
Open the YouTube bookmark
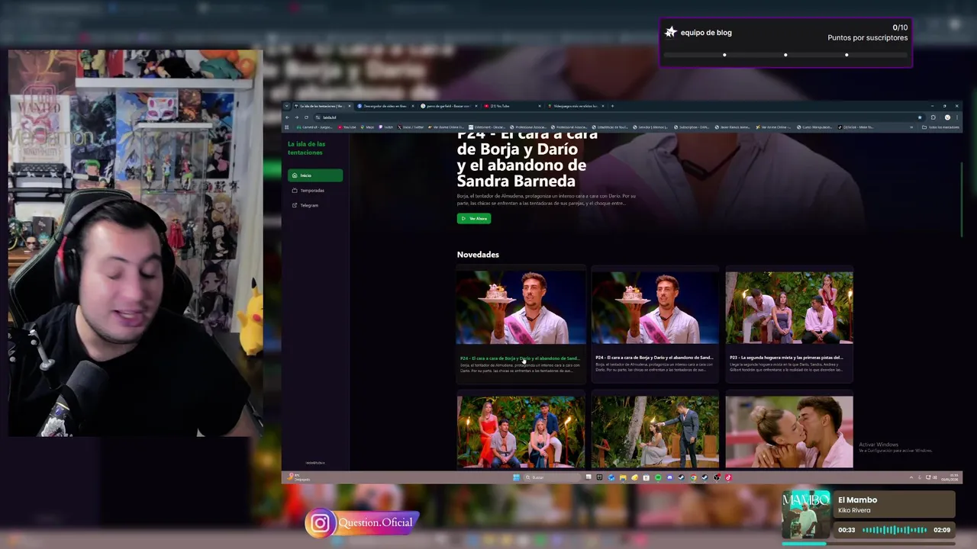(347, 127)
